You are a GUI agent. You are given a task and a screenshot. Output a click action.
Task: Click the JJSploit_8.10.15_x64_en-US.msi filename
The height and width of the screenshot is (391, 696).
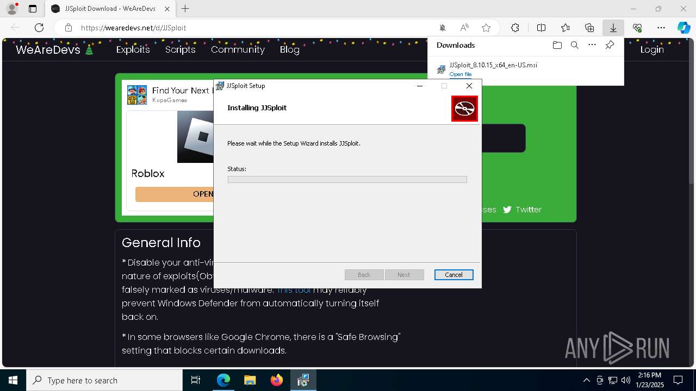pyautogui.click(x=493, y=65)
